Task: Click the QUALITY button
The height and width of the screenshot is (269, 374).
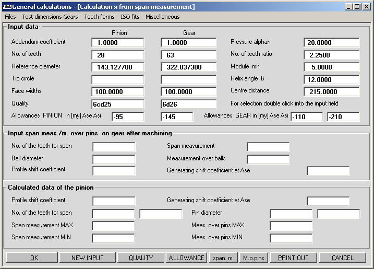Action: click(141, 258)
